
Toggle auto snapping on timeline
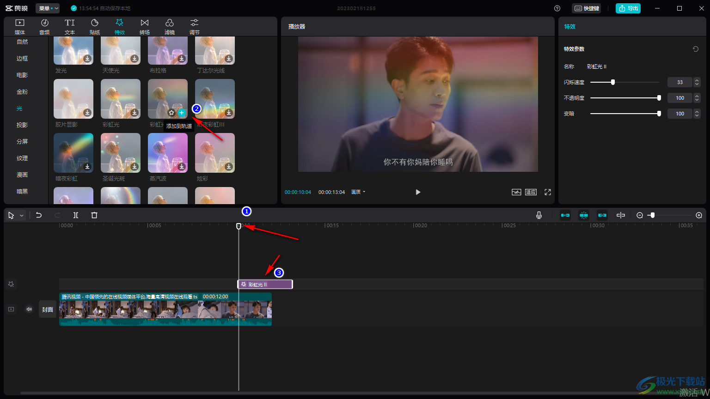coord(584,215)
